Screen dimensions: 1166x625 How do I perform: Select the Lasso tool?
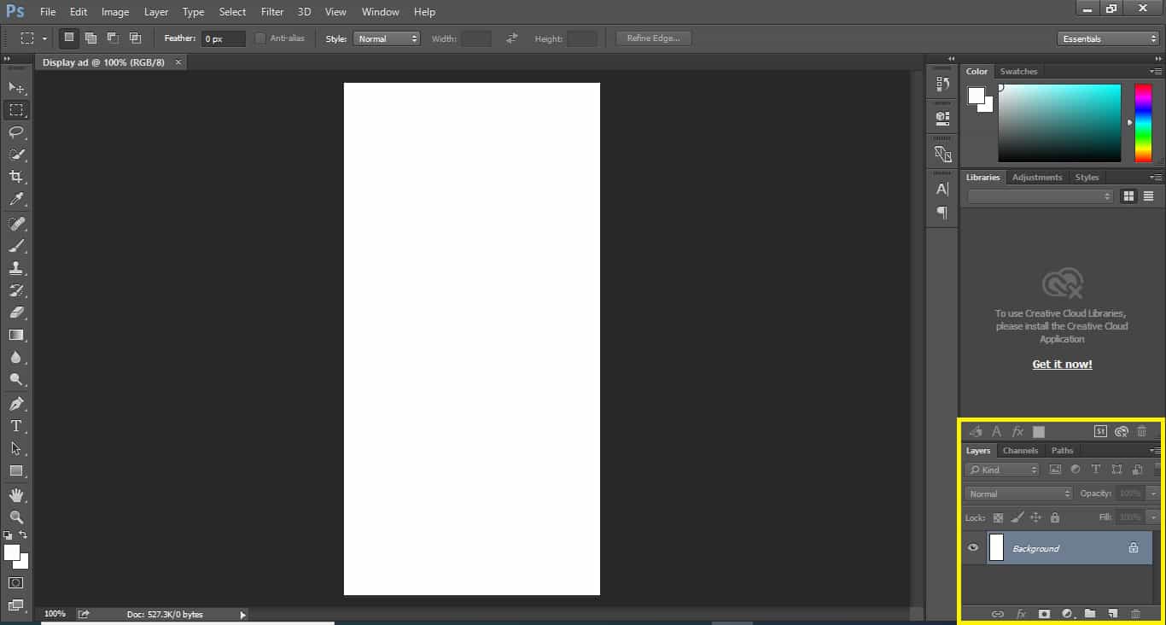pos(15,132)
